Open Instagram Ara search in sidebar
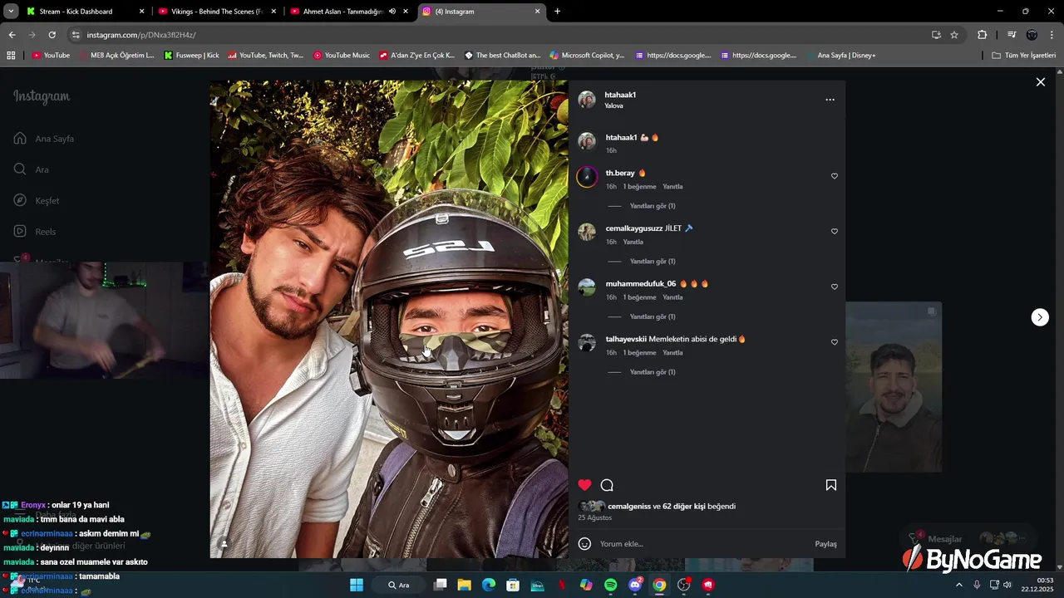Viewport: 1064px width, 598px height. point(32,169)
